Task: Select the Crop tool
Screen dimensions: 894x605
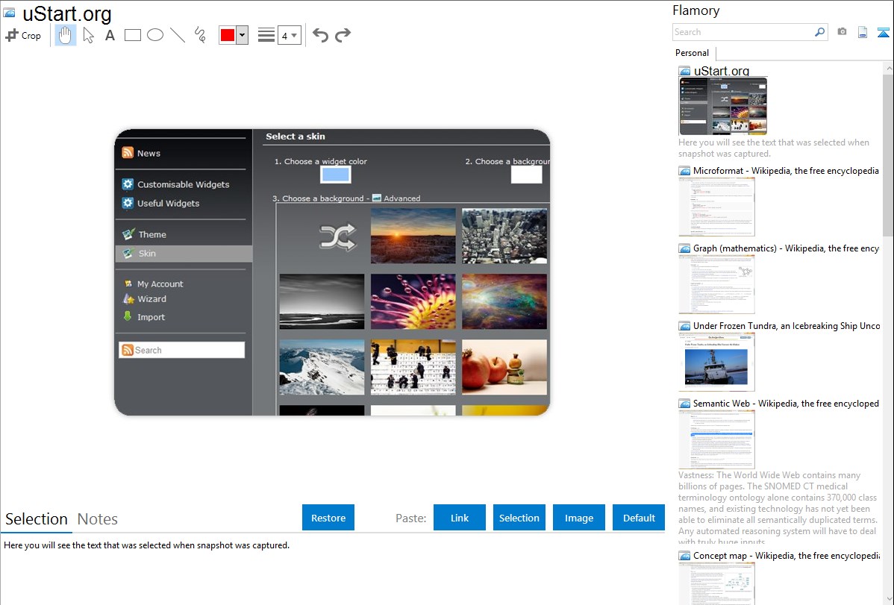Action: click(x=23, y=35)
